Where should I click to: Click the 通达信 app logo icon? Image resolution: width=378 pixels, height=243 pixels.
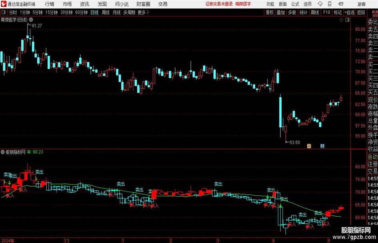pyautogui.click(x=3, y=4)
